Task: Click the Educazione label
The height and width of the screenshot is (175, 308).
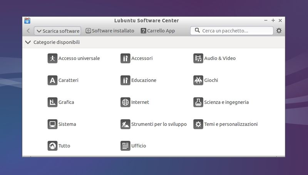Action: point(144,80)
